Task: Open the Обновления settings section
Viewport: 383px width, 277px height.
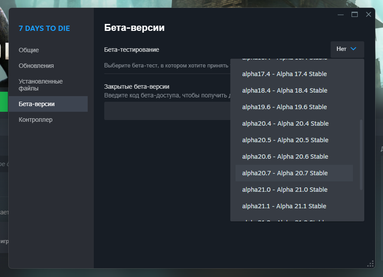Action: click(x=48, y=66)
